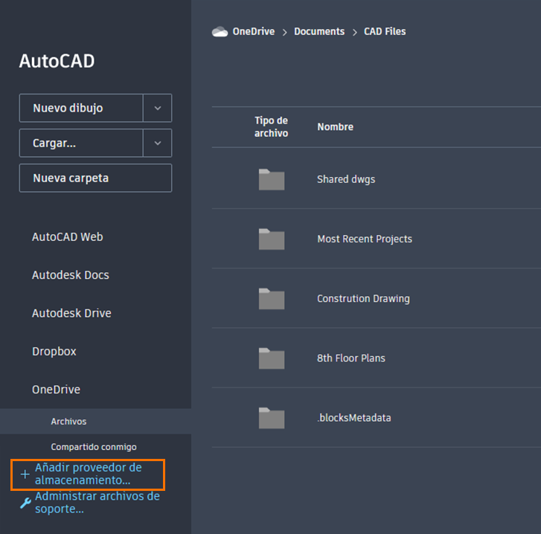The width and height of the screenshot is (541, 534).
Task: Click the Most Recent Projects folder icon
Action: [272, 239]
